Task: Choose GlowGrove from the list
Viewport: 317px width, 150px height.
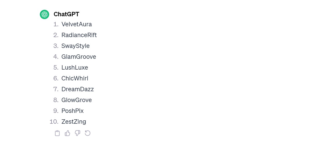Action: (77, 100)
